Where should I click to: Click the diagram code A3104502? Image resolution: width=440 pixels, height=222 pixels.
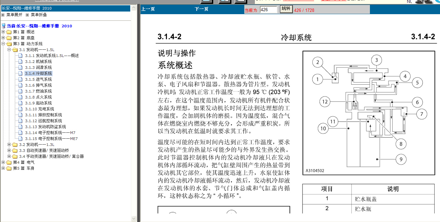(315, 171)
